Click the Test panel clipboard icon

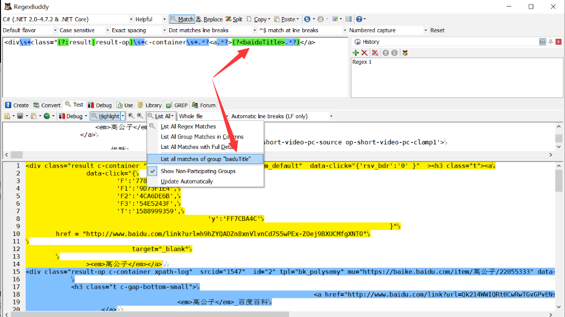click(34, 116)
